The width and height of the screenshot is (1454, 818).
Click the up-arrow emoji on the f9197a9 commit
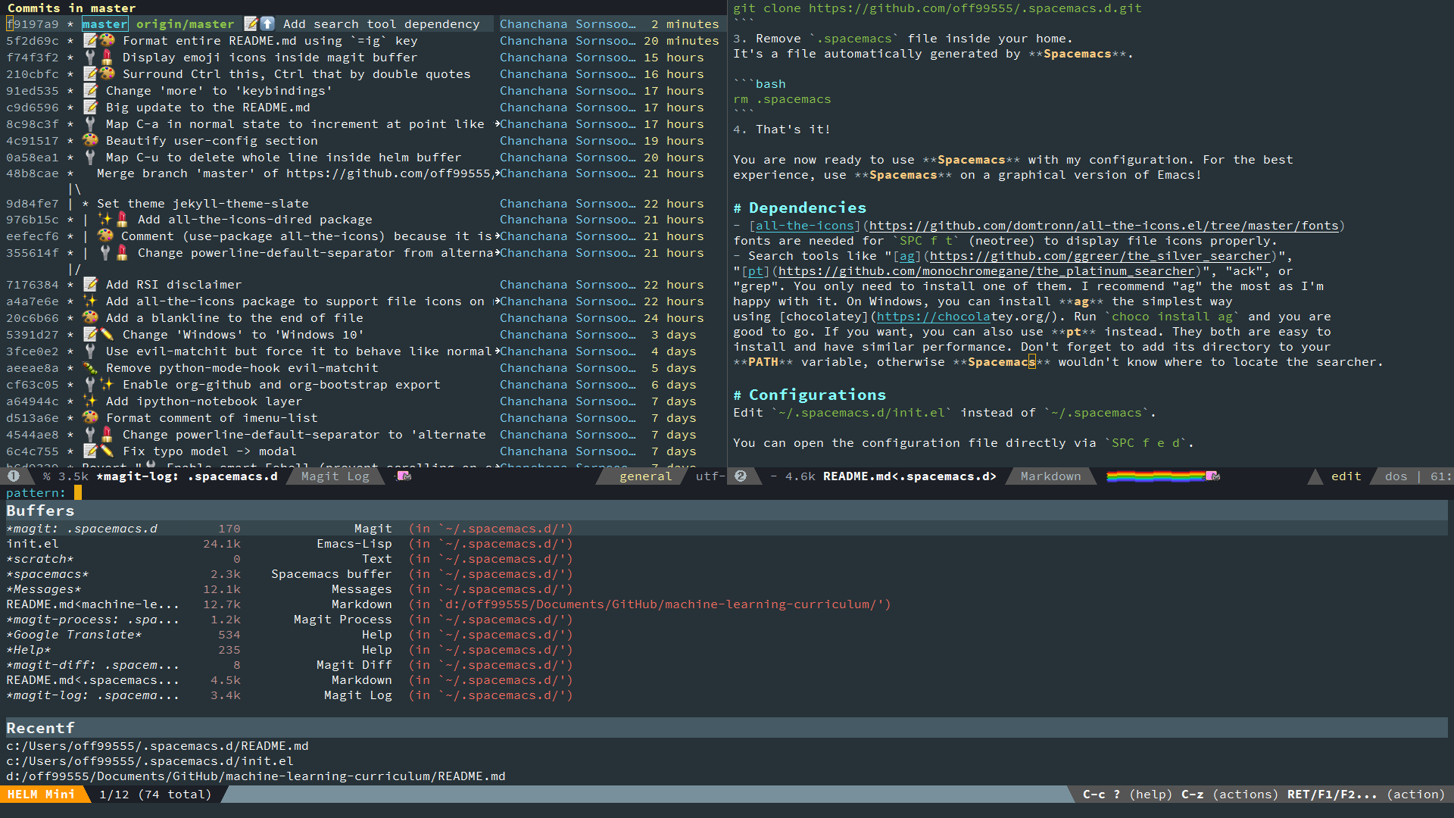[x=267, y=24]
